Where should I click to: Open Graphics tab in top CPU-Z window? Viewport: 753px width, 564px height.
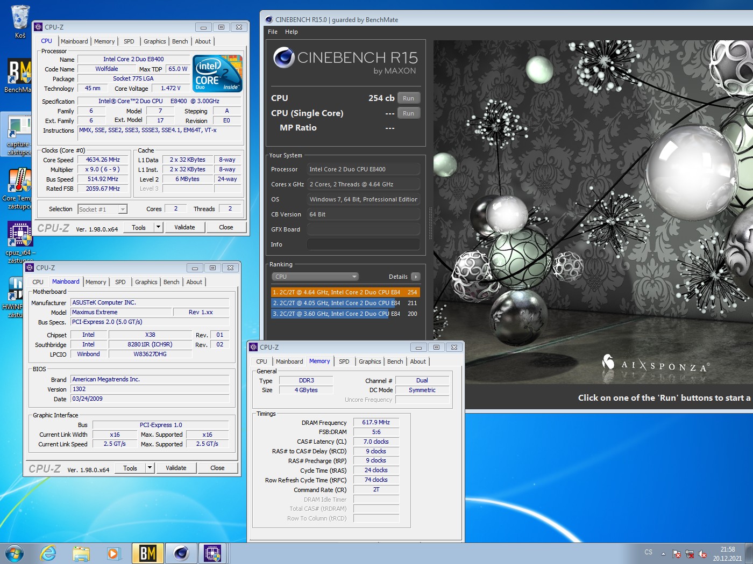(x=155, y=41)
